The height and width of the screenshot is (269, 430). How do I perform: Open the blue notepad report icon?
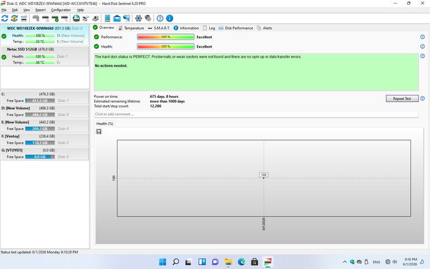point(107,18)
